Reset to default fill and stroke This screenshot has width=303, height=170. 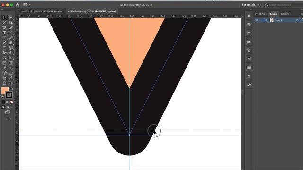pos(2,97)
